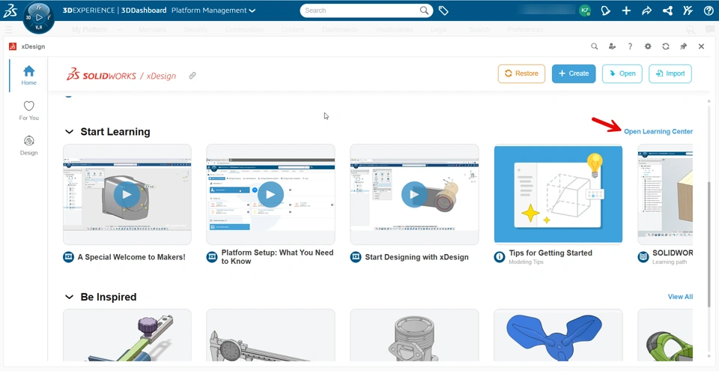
Task: Open the help question mark in top bar
Action: click(x=709, y=10)
